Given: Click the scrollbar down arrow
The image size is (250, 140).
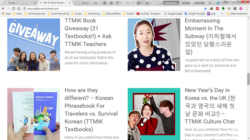Looking at the screenshot, I should [249, 139].
